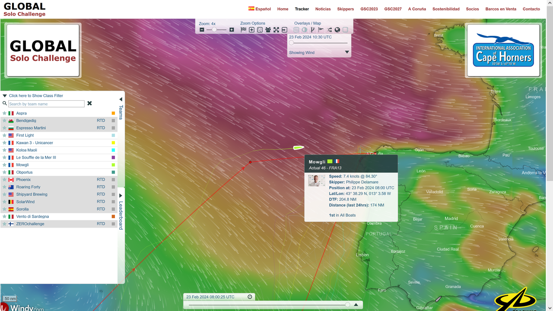Select the Bendigedig team row
This screenshot has height=311, width=553.
coord(59,121)
